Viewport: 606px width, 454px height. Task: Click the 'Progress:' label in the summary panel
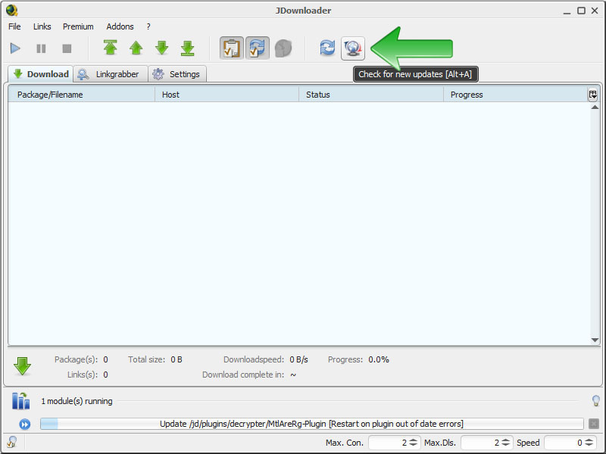[345, 359]
